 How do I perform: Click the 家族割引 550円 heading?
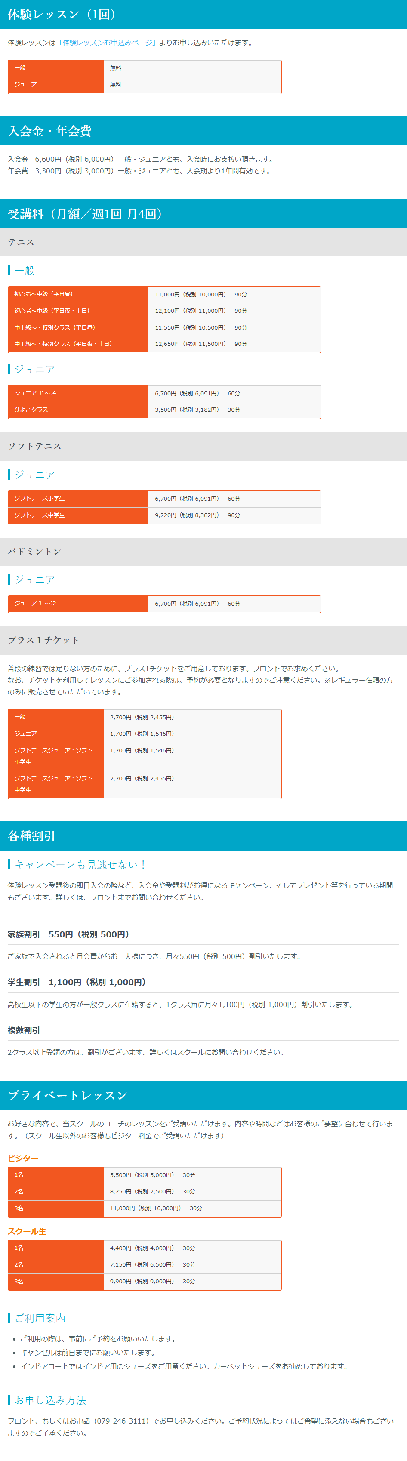pyautogui.click(x=68, y=934)
